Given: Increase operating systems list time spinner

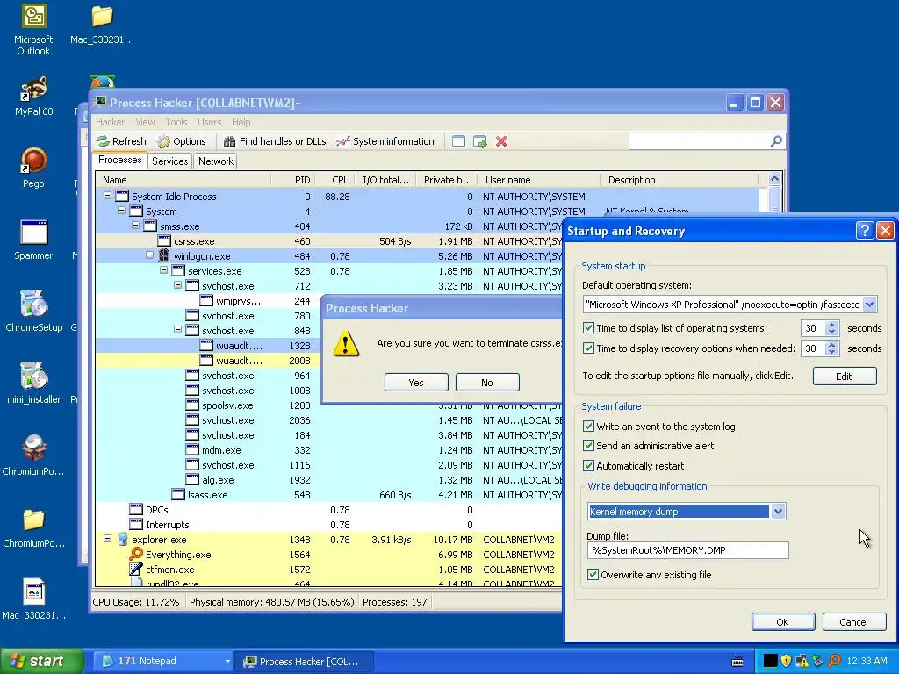Looking at the screenshot, I should pyautogui.click(x=832, y=325).
